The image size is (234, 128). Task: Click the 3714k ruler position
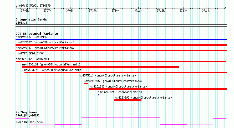(206, 11)
